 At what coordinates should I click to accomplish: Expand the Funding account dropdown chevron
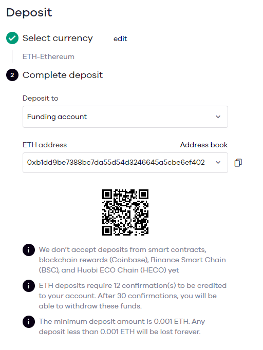click(218, 116)
